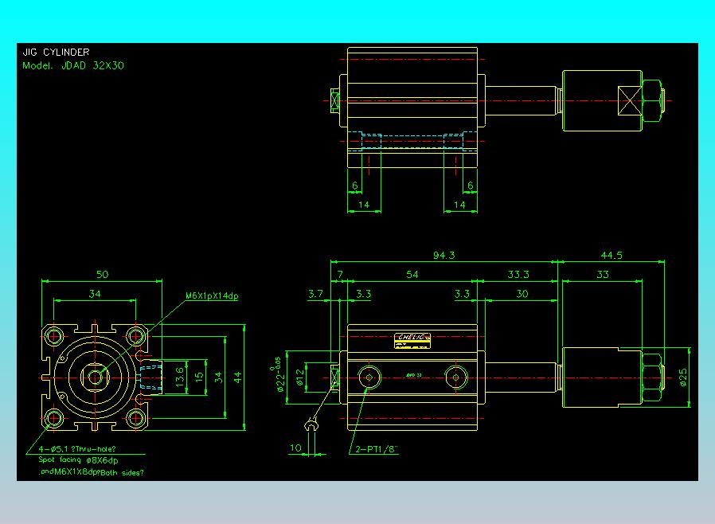Image resolution: width=715 pixels, height=524 pixels.
Task: Click the '7' dimension value
Action: [340, 275]
